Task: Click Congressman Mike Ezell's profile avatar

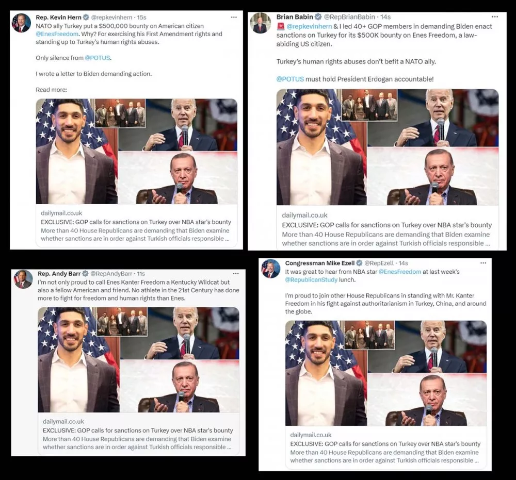Action: (271, 269)
